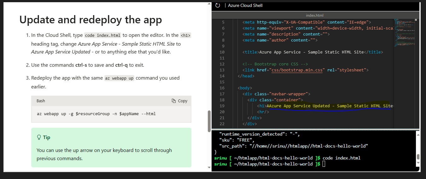Click the 'ctrl-s' bold text
Screen dimensions: 426x179
point(81,65)
